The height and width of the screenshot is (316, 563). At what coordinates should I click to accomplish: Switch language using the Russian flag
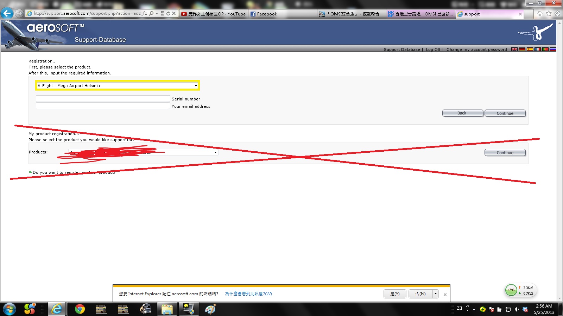tap(553, 49)
